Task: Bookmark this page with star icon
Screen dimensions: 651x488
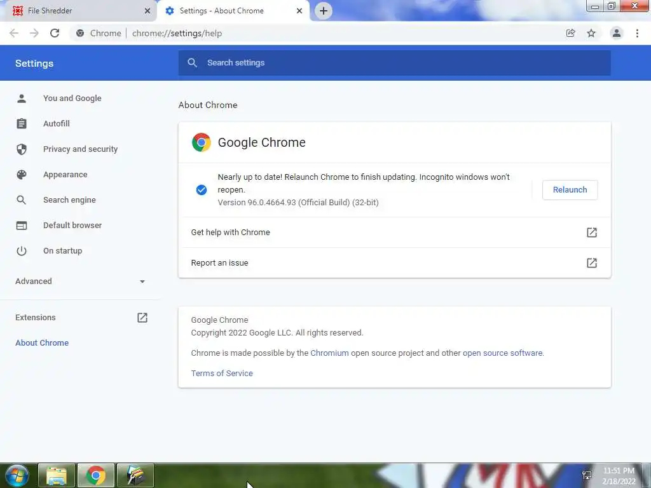Action: point(591,33)
